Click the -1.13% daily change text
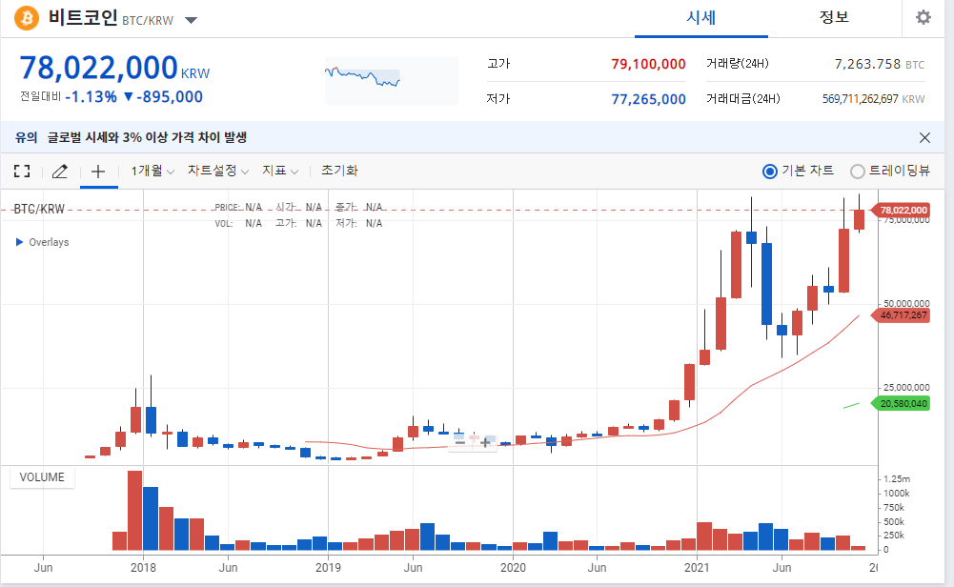This screenshot has height=587, width=954. (x=91, y=96)
